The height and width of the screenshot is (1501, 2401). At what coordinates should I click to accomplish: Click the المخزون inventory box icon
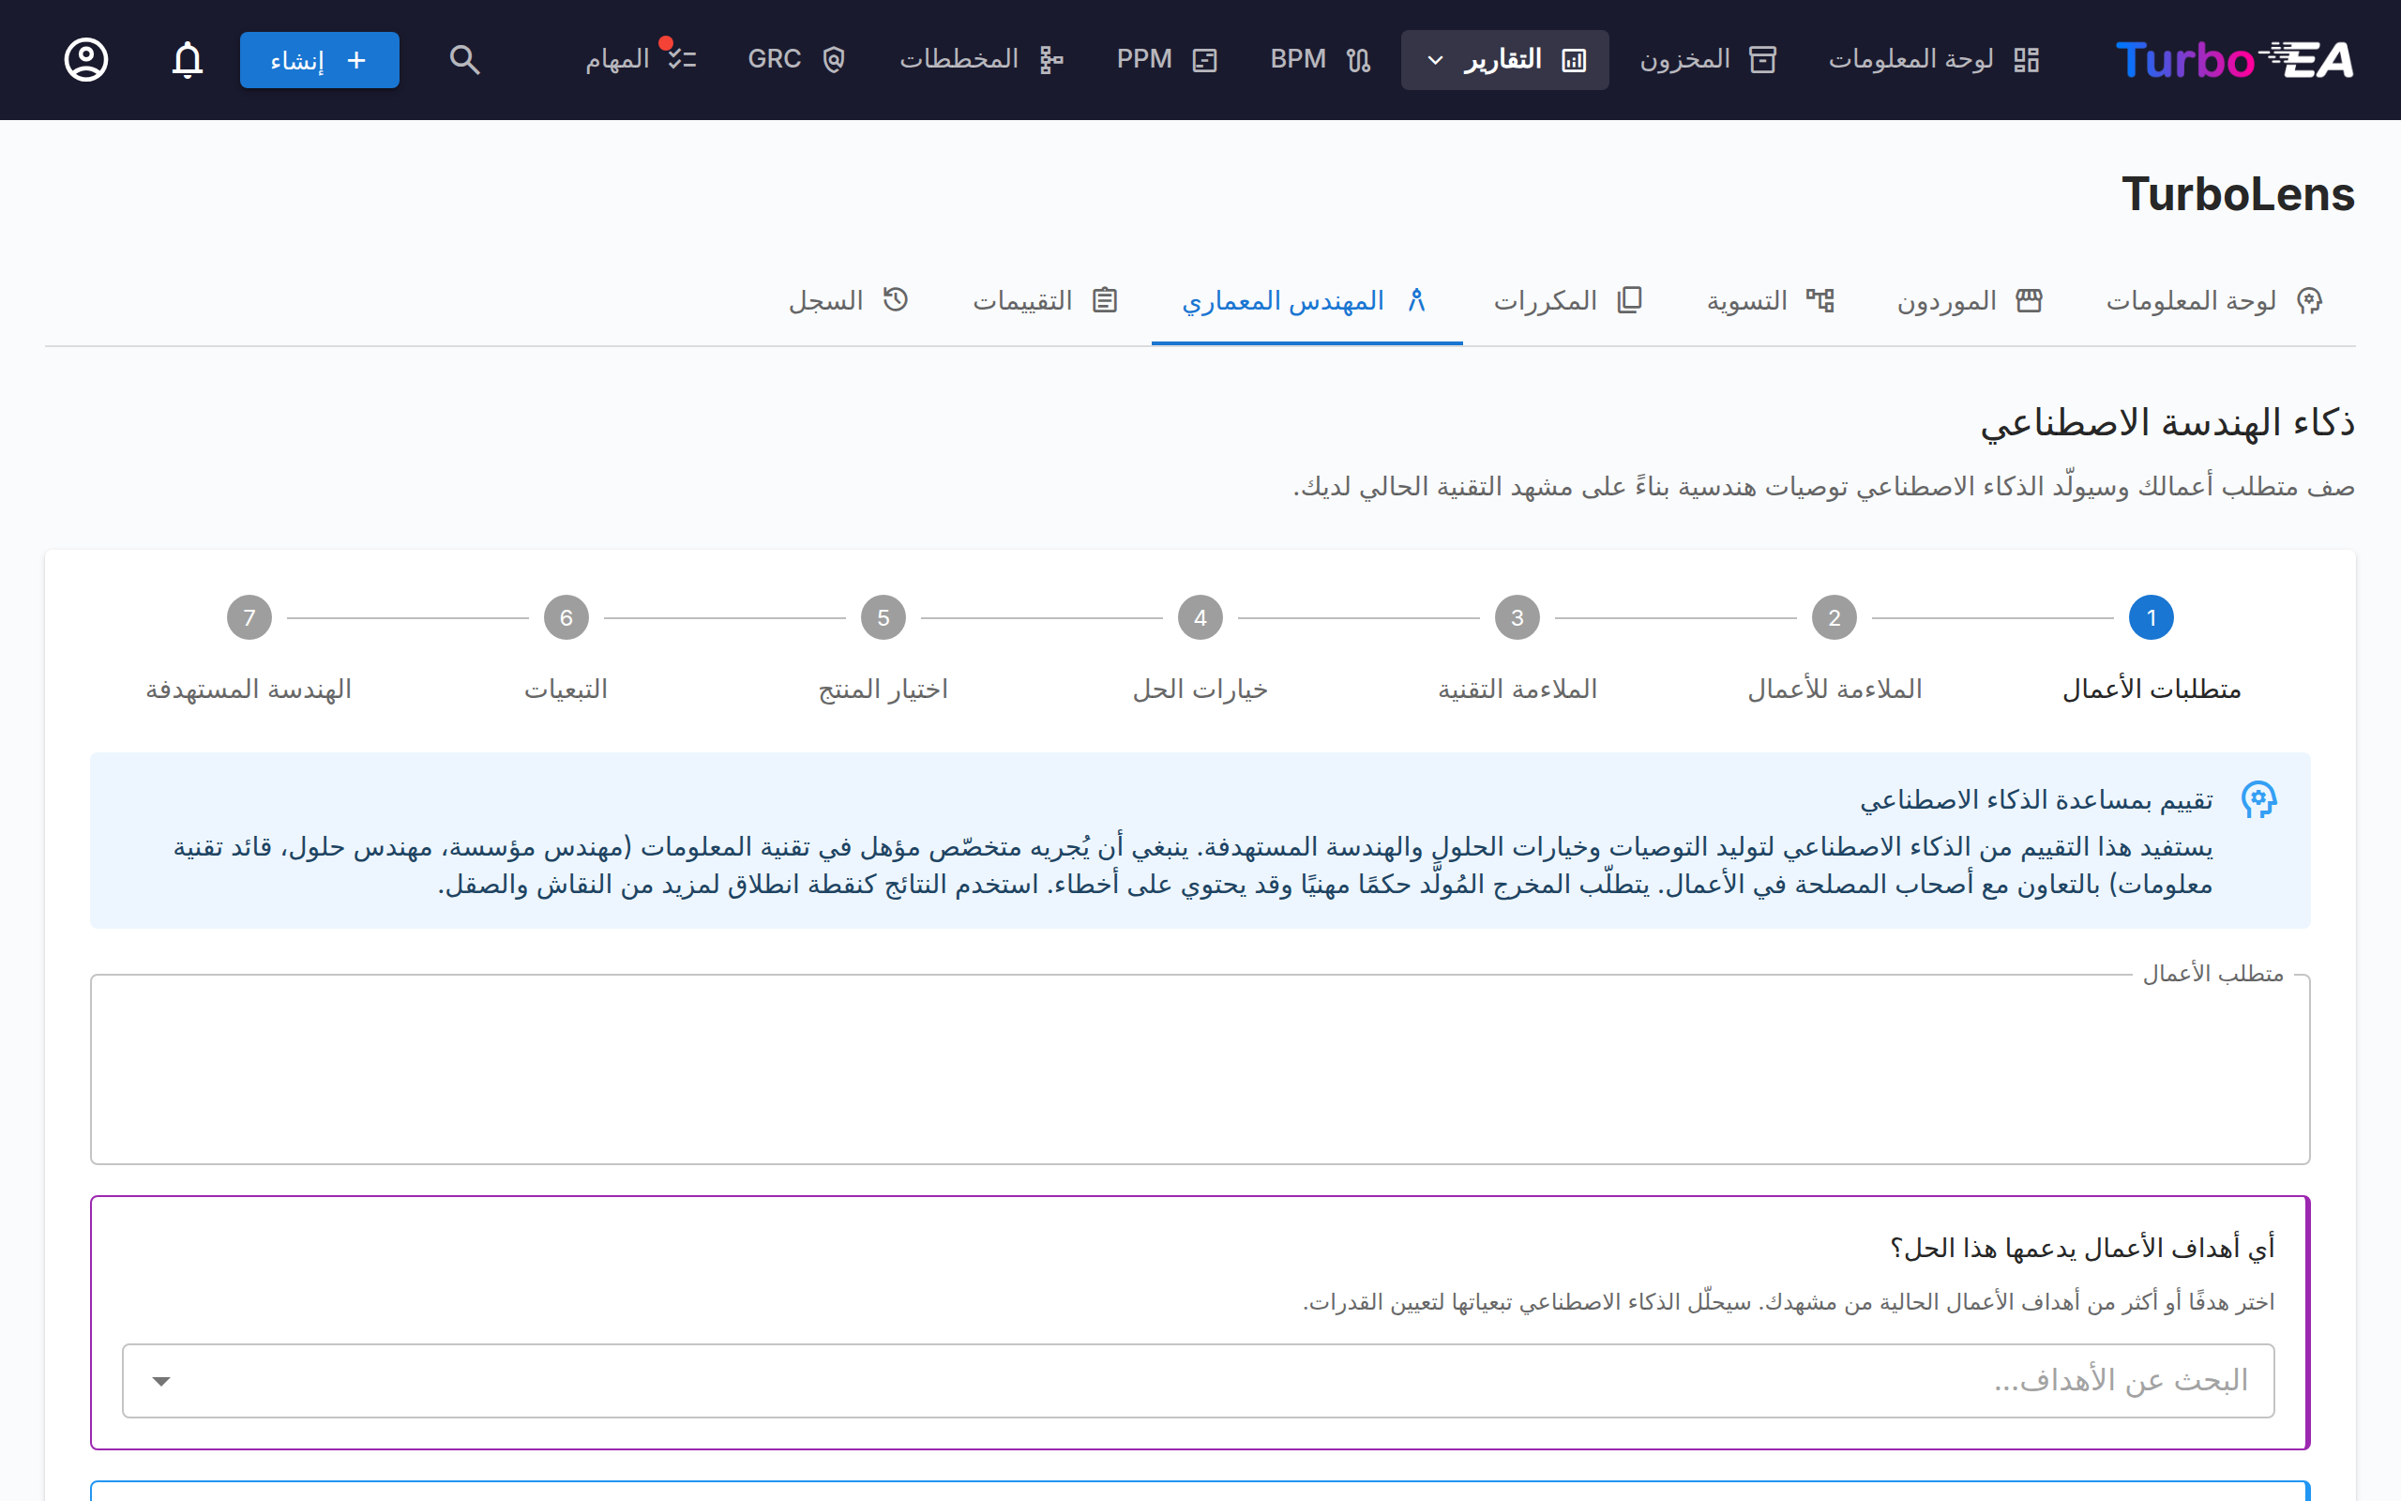[x=1762, y=59]
